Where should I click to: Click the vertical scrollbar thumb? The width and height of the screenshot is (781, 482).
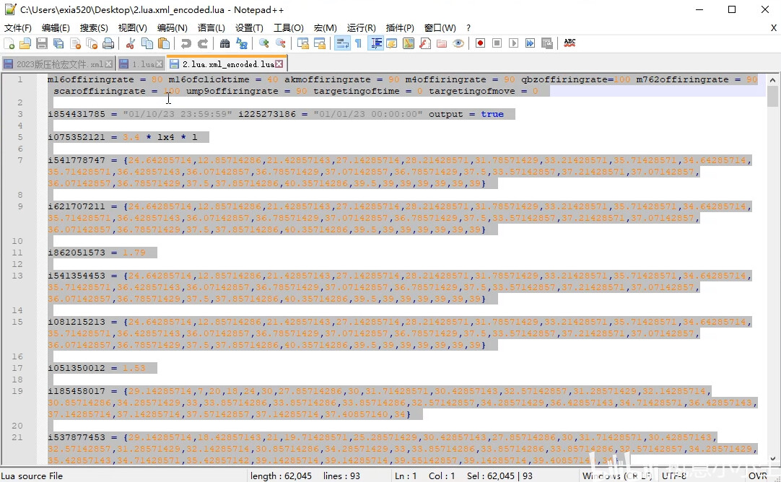click(x=772, y=97)
